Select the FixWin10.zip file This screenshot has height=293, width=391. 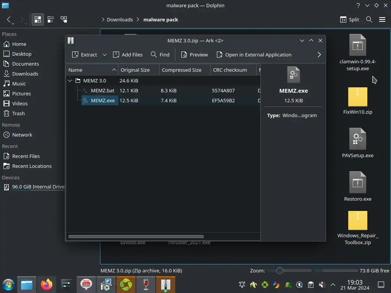(357, 101)
